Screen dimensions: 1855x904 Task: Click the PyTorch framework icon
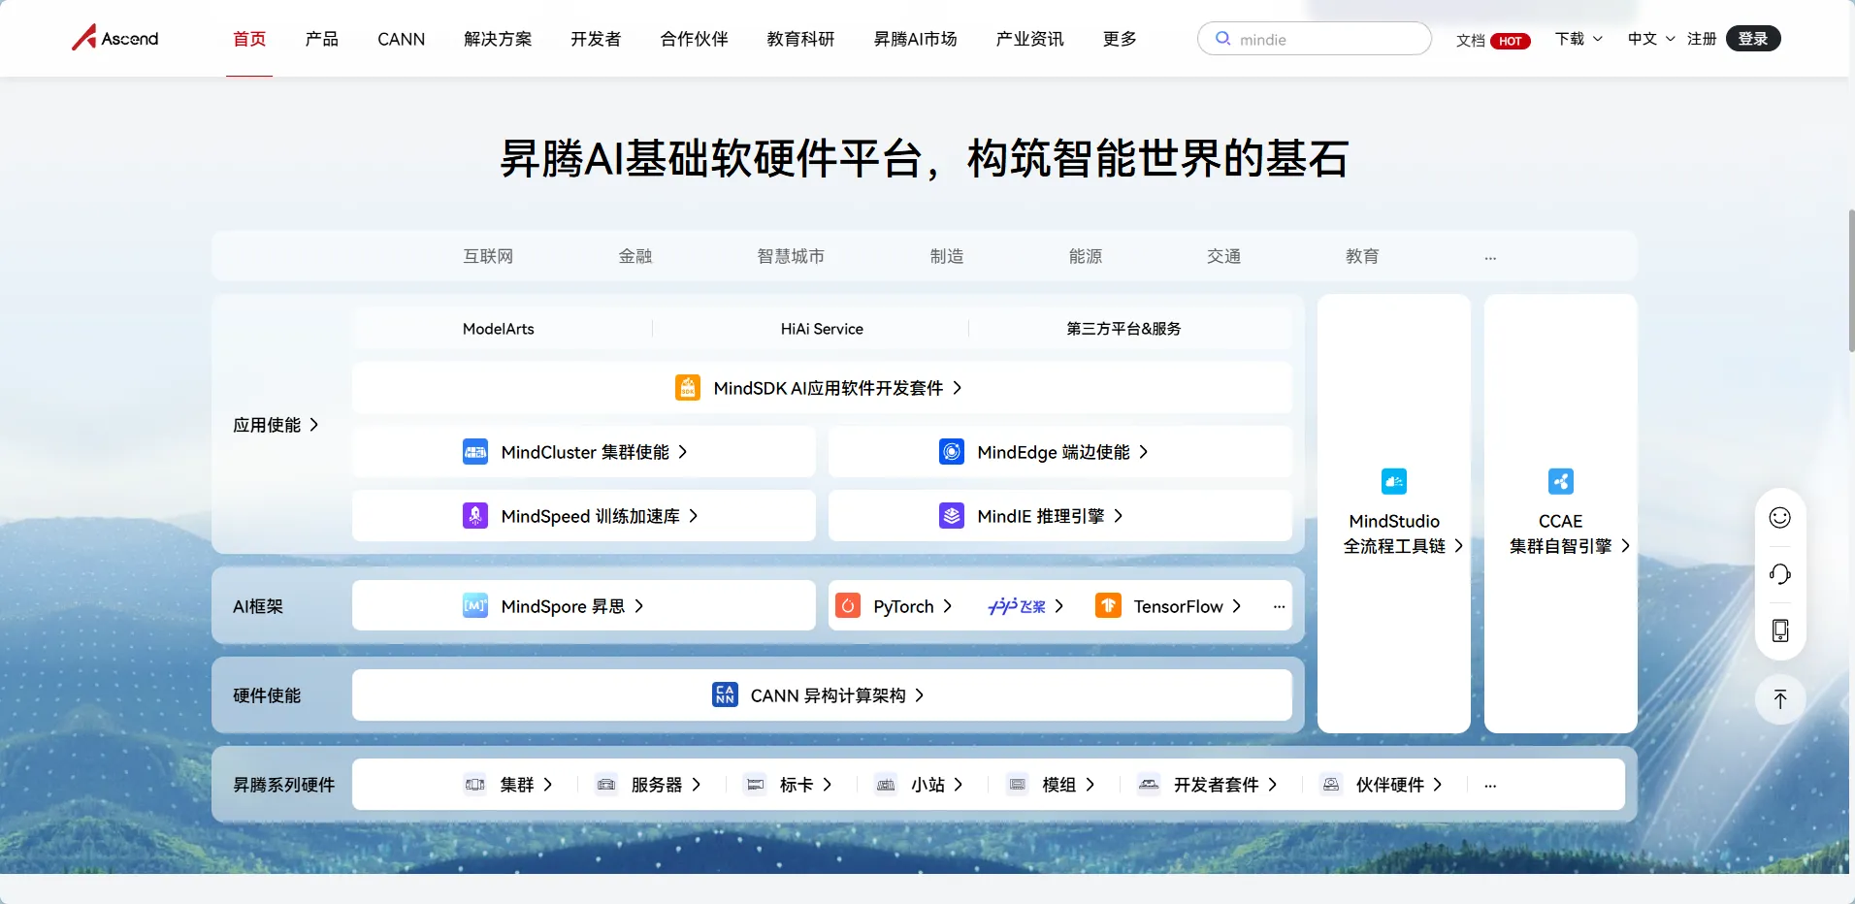click(x=847, y=605)
